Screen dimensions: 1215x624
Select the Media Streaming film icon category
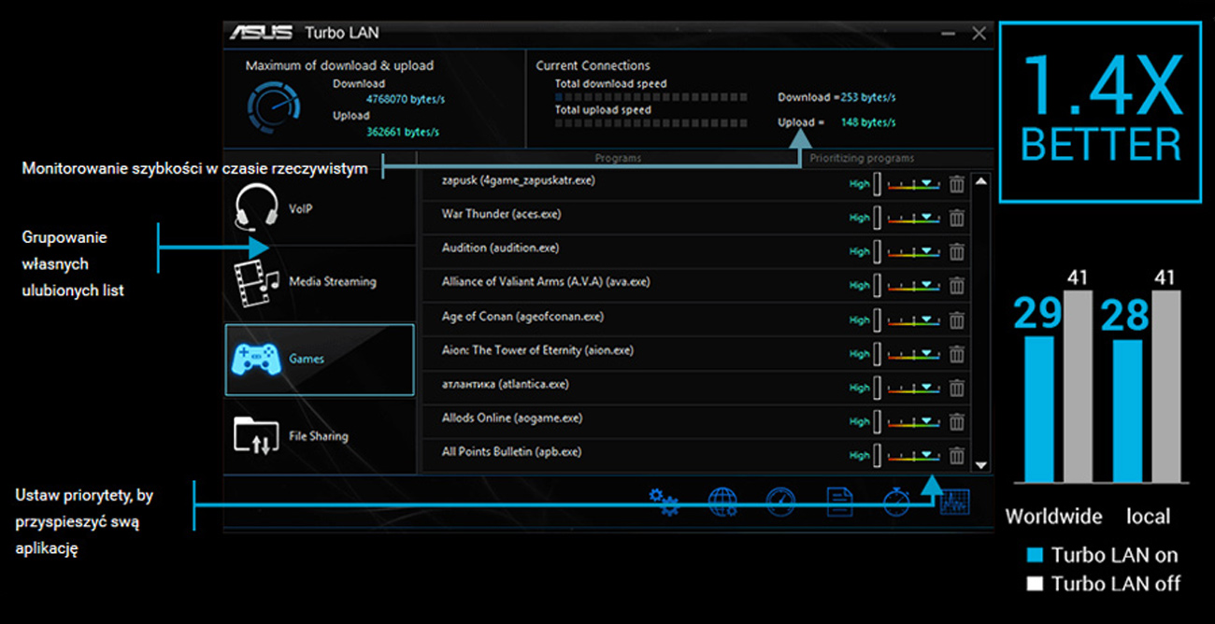click(320, 282)
